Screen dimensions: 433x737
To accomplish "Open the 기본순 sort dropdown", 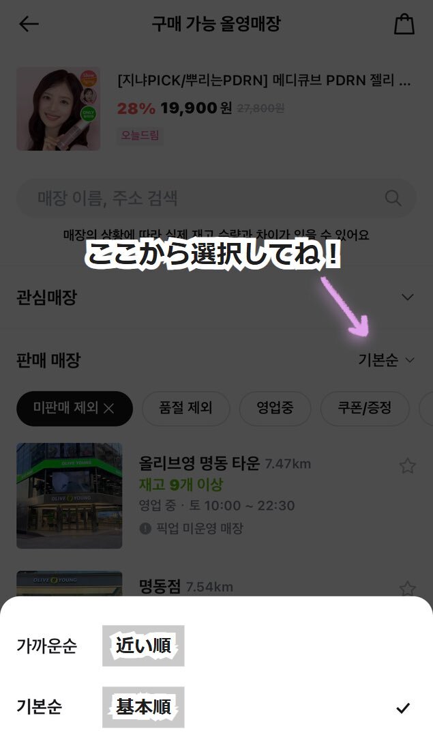I will 386,360.
